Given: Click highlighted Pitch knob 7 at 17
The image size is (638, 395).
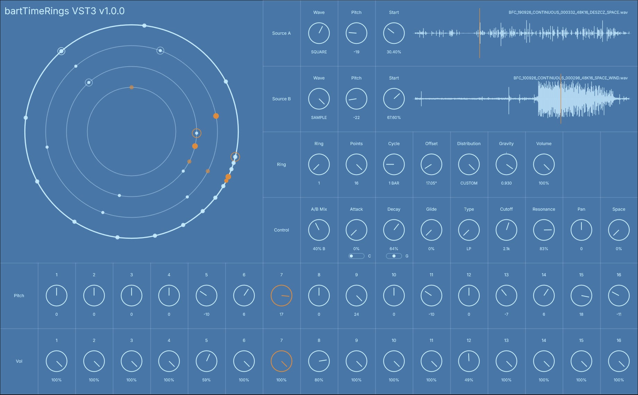Looking at the screenshot, I should 281,296.
